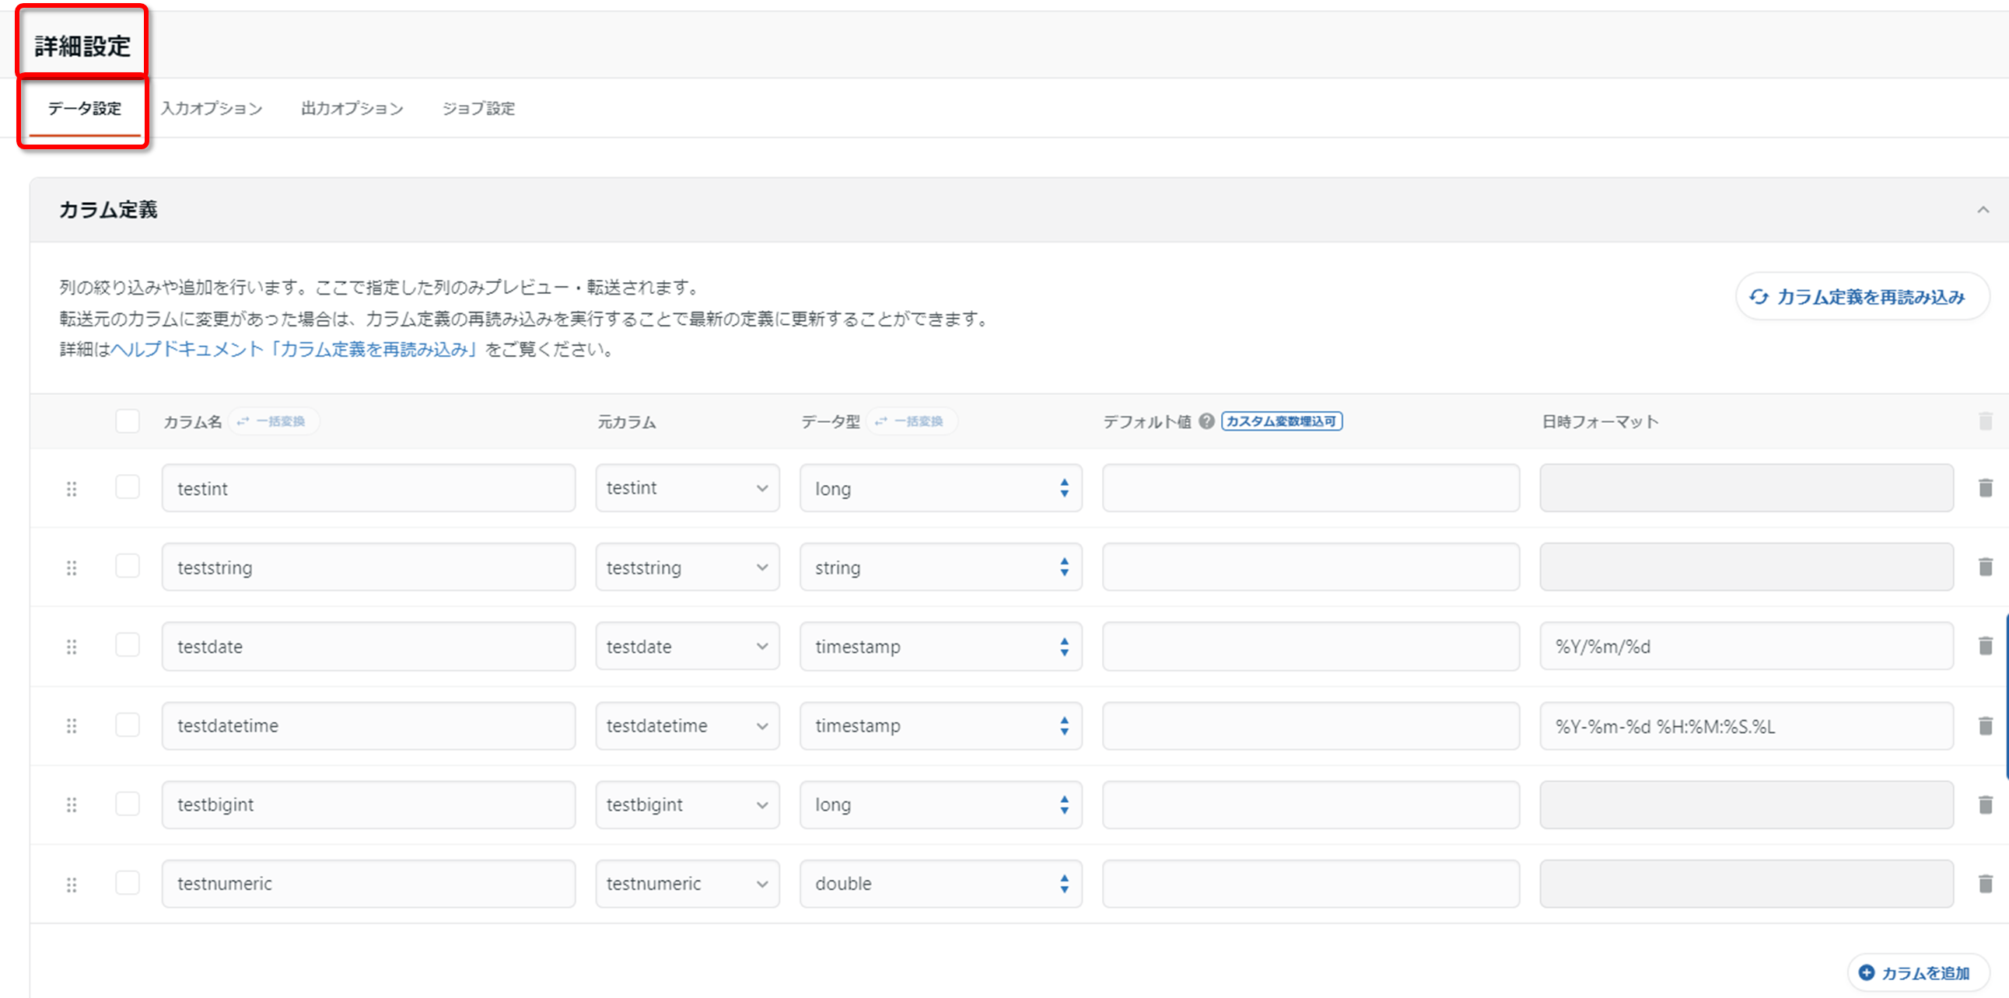
Task: Click trash icon for teststring row
Action: [x=1985, y=567]
